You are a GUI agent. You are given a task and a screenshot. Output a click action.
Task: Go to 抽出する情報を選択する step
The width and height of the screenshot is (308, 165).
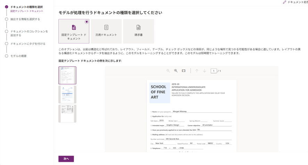pos(25,19)
